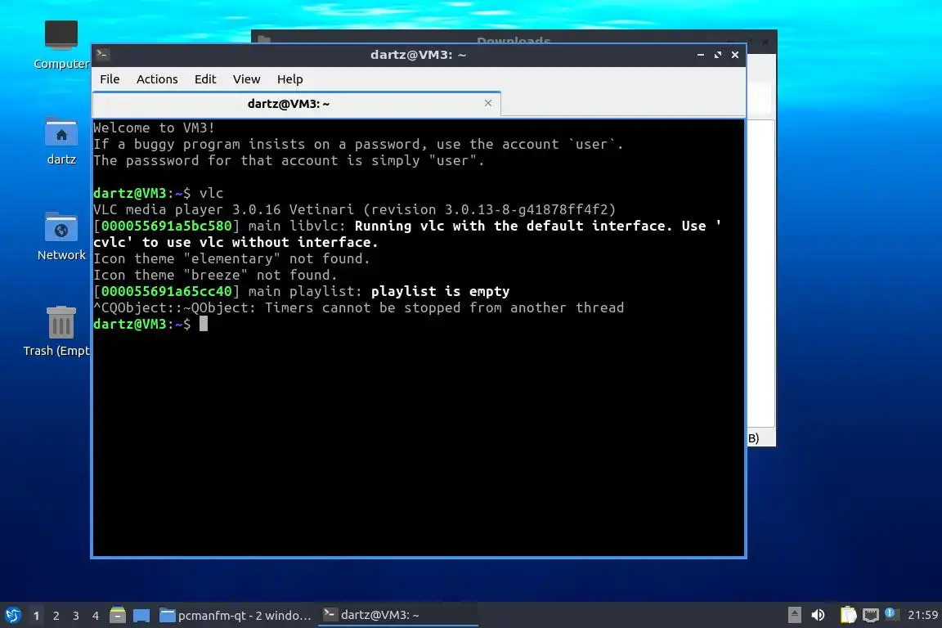Open the View menu
Image resolution: width=942 pixels, height=628 pixels.
[246, 79]
